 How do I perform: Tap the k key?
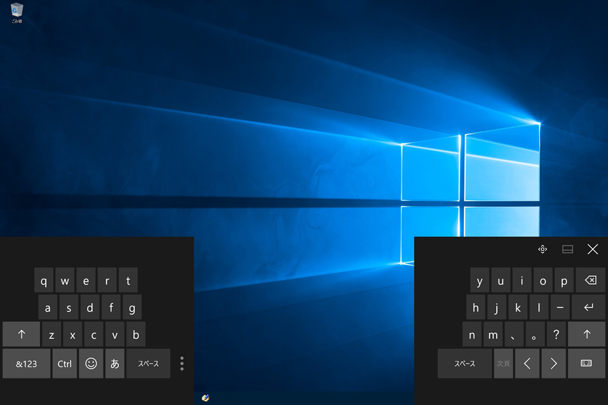click(518, 307)
